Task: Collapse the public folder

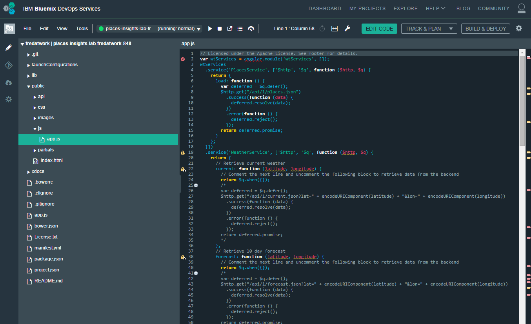Action: 29,86
